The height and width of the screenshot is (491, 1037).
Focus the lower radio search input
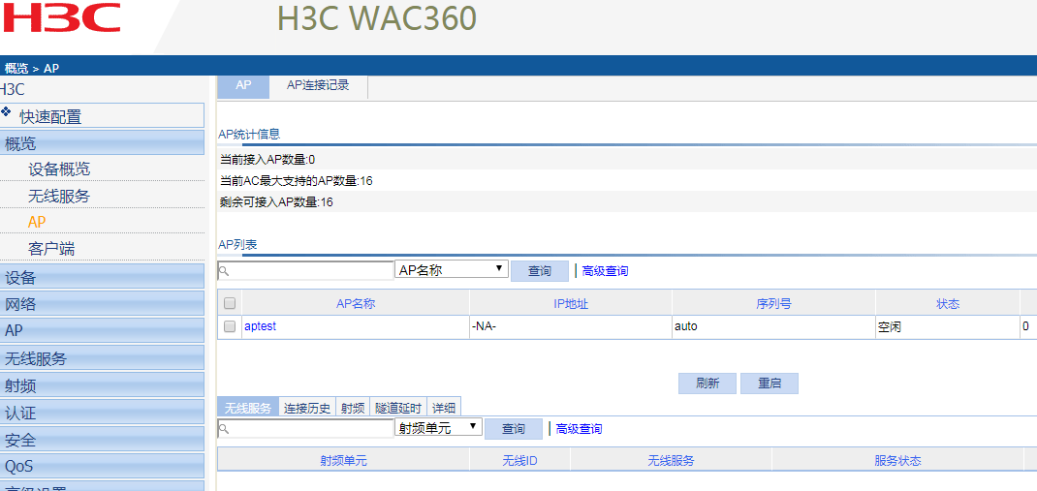pyautogui.click(x=305, y=429)
